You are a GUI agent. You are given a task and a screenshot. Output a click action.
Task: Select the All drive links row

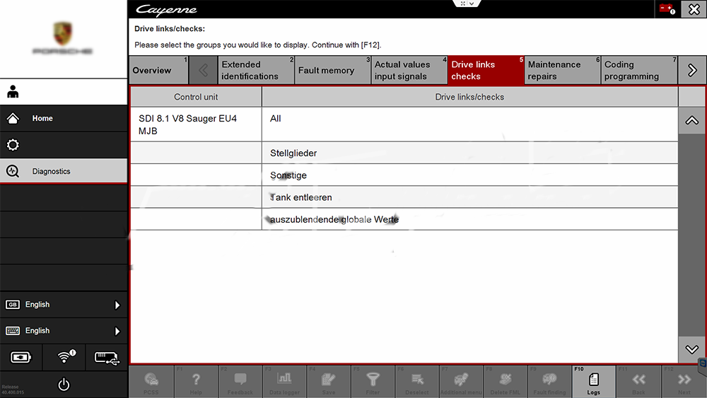click(469, 124)
